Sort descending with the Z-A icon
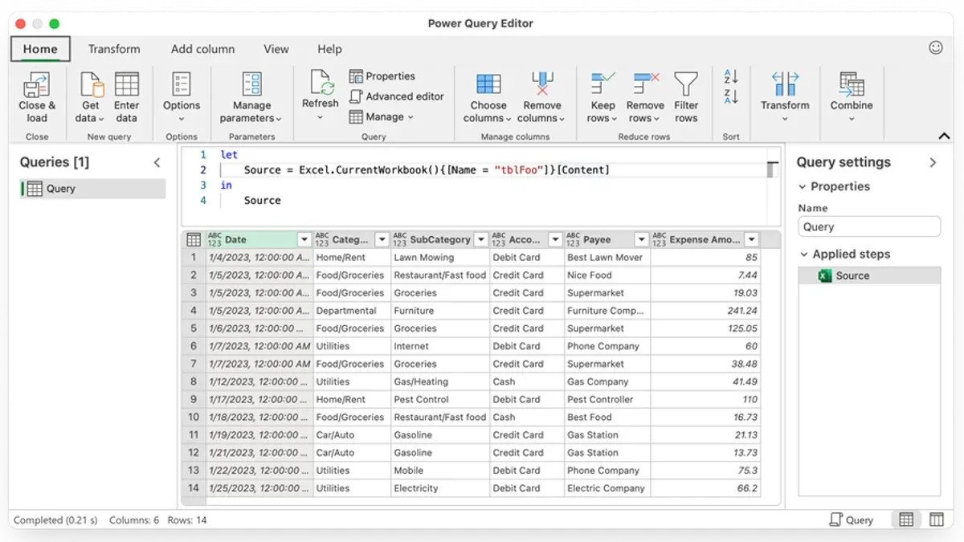Screen dimensions: 964x542 (x=731, y=97)
